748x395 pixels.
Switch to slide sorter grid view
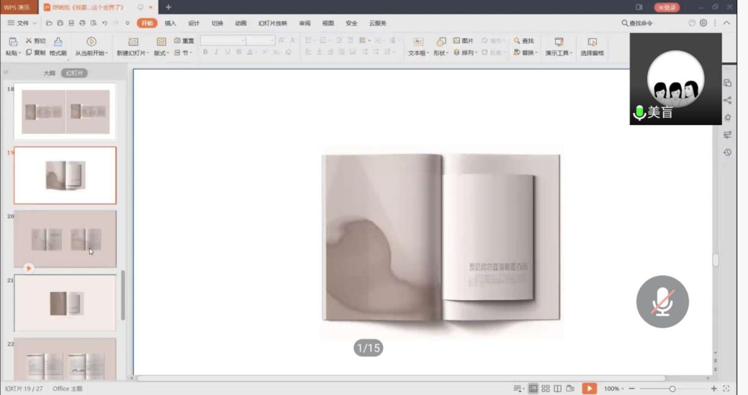coord(545,389)
